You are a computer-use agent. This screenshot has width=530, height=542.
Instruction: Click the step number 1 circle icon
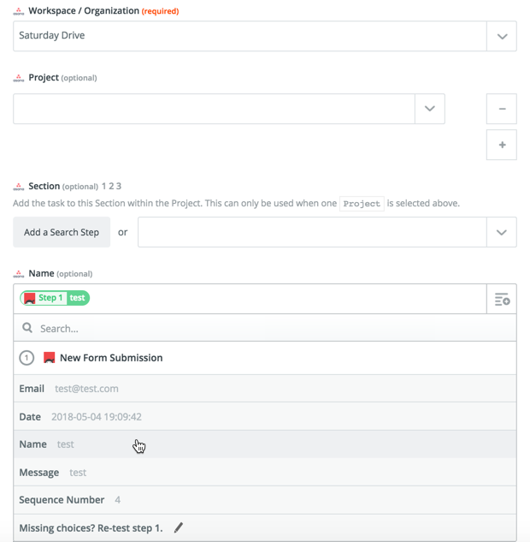point(26,358)
